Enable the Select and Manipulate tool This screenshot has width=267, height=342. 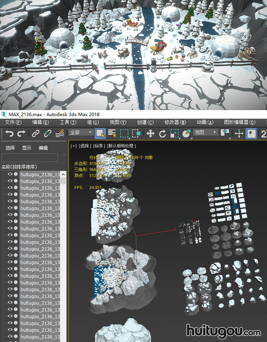[x=239, y=133]
